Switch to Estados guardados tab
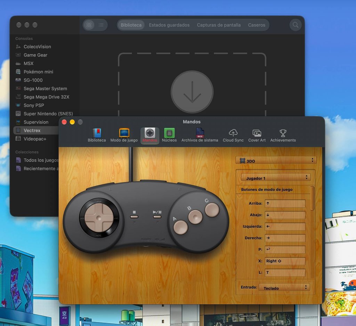The height and width of the screenshot is (326, 356). pos(169,25)
